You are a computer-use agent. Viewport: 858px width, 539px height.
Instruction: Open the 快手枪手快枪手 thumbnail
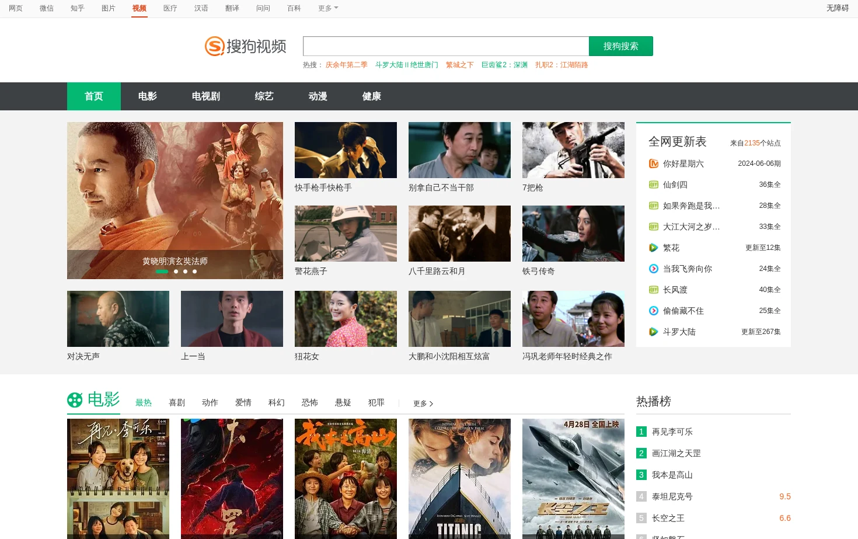[346, 150]
